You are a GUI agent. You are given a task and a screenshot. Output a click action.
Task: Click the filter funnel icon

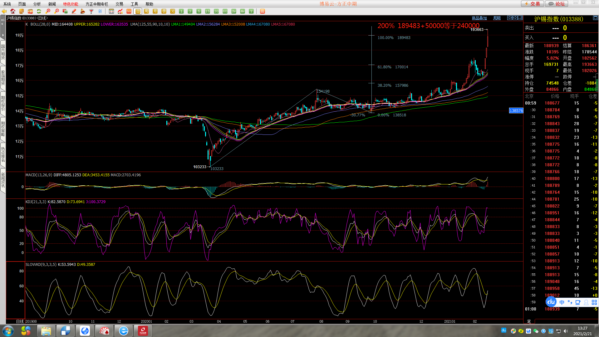(x=91, y=11)
